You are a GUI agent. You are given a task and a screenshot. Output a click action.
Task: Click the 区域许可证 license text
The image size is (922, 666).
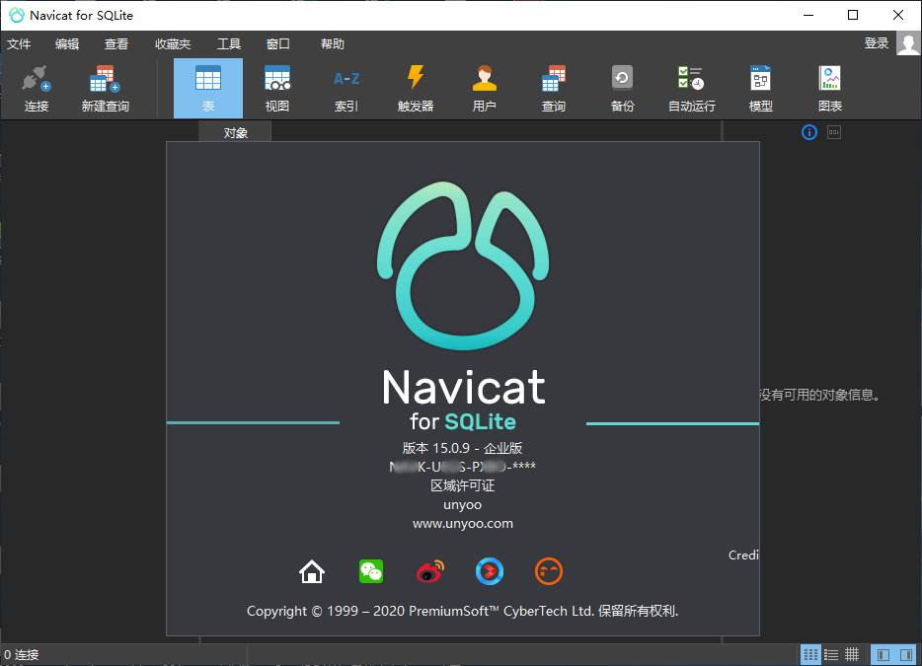click(x=463, y=485)
